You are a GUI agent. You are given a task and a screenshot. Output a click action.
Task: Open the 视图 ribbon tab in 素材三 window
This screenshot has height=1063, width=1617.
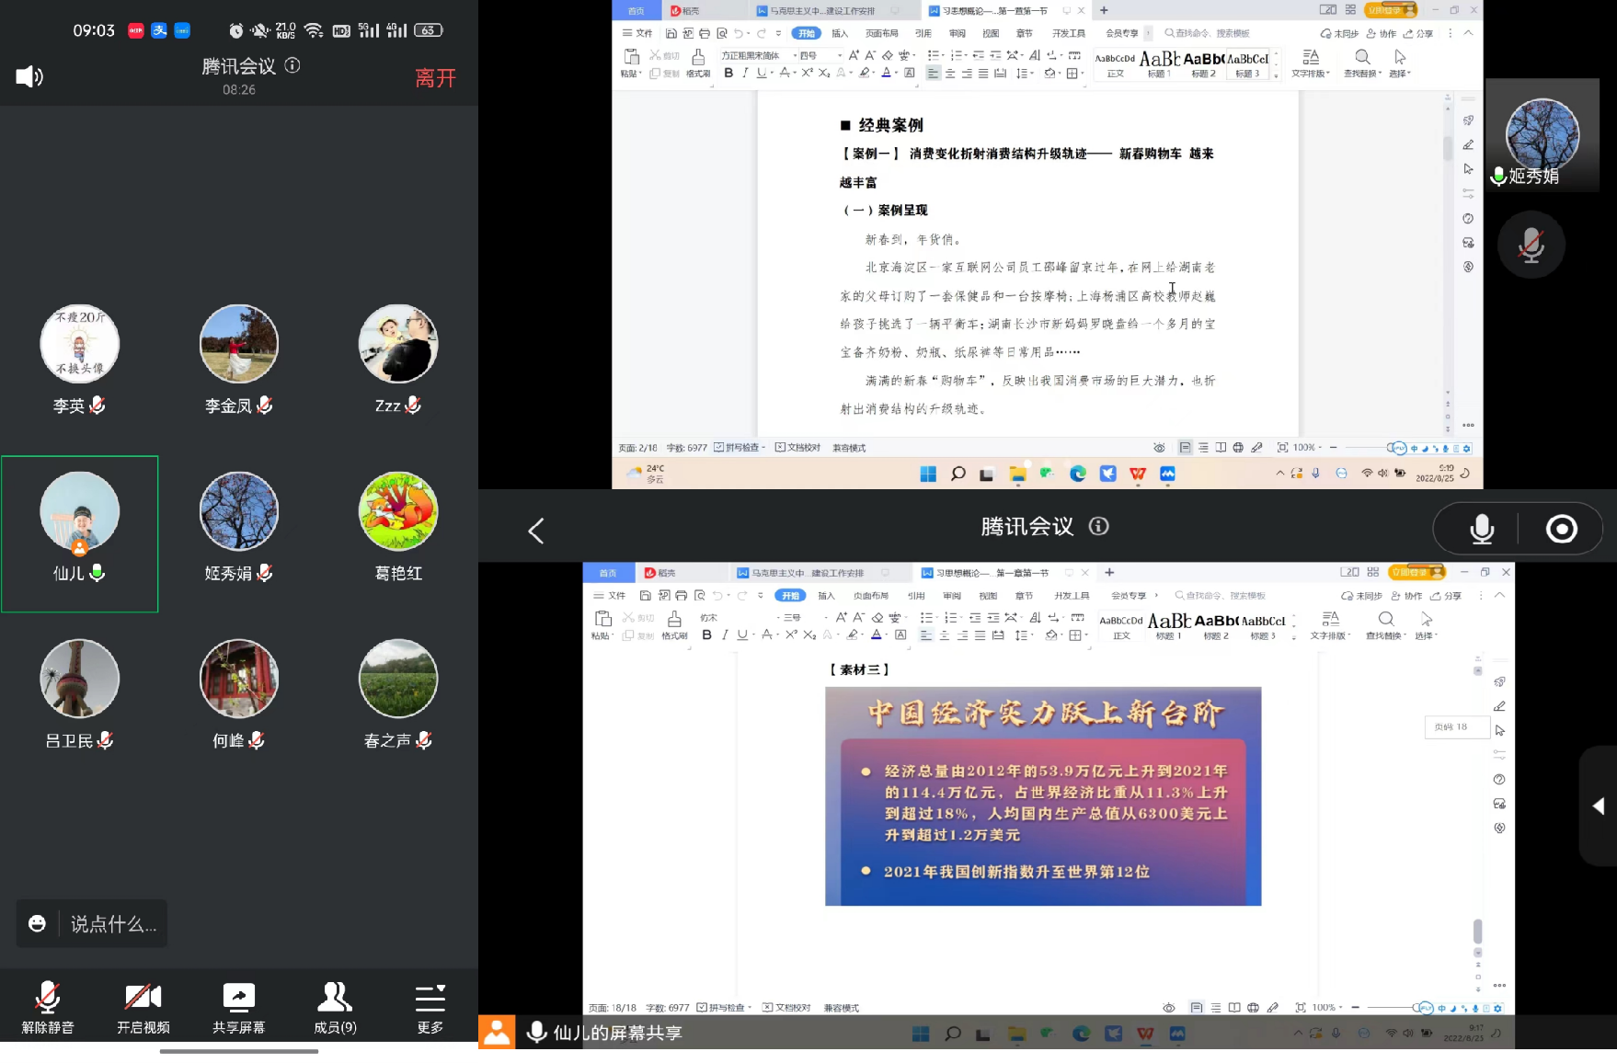(988, 596)
